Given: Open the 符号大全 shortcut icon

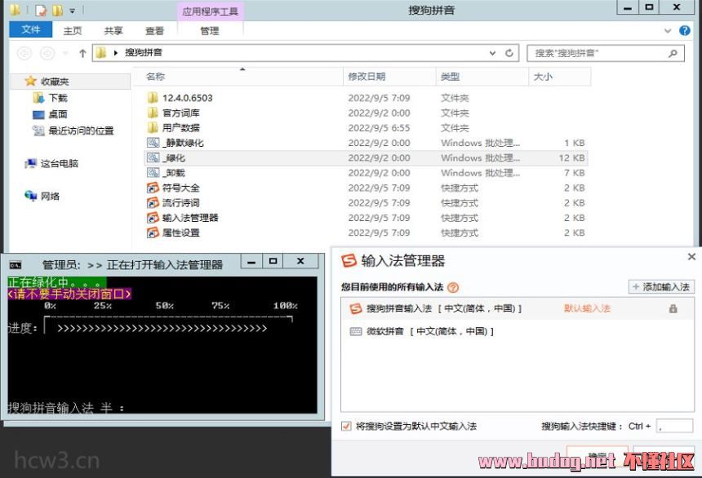Looking at the screenshot, I should (153, 188).
